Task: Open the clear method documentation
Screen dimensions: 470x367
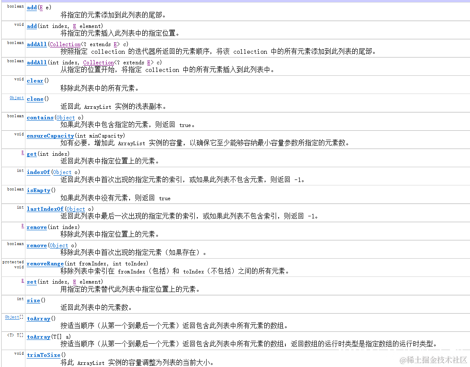Action: click(x=35, y=80)
